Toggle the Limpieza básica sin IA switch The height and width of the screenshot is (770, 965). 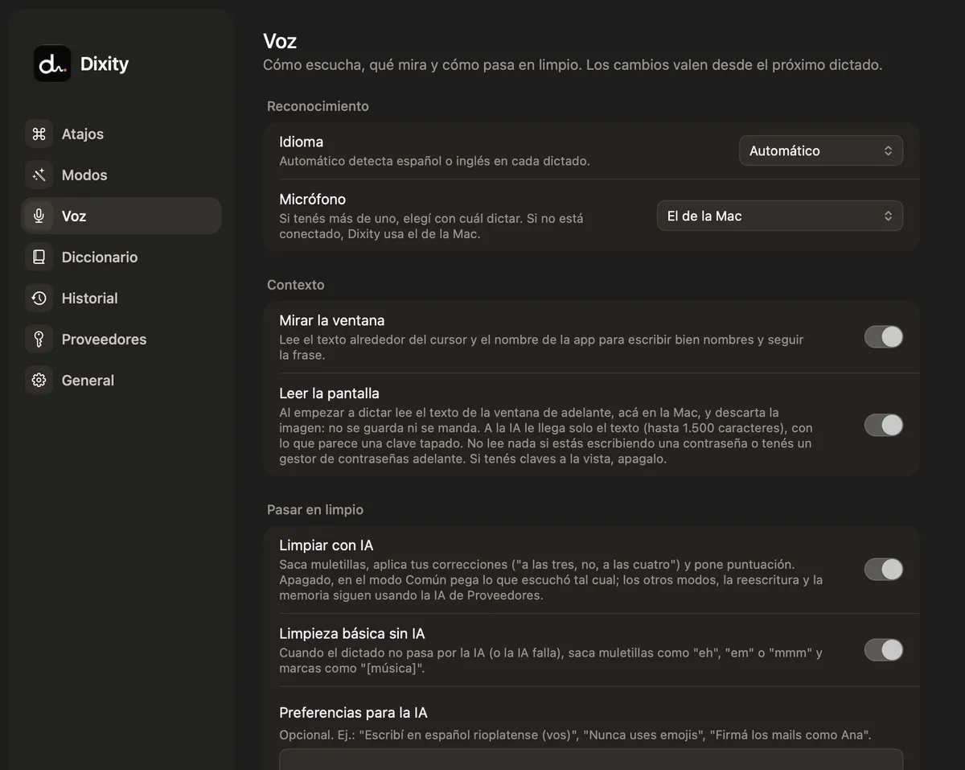[x=884, y=650]
